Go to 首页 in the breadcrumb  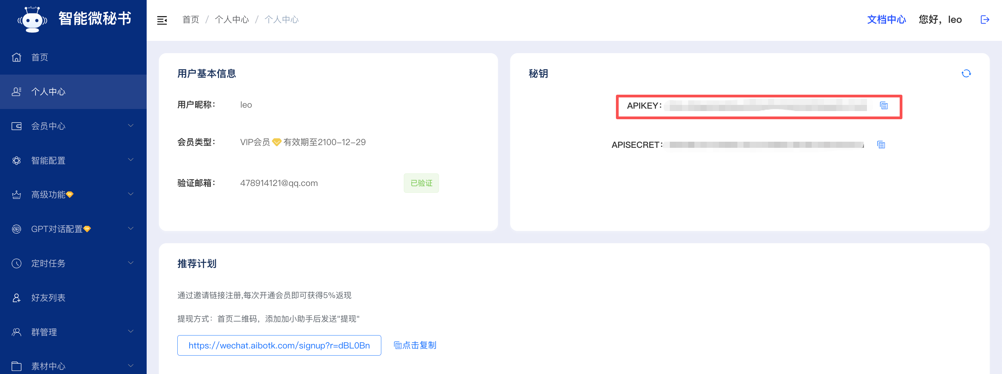click(x=191, y=20)
